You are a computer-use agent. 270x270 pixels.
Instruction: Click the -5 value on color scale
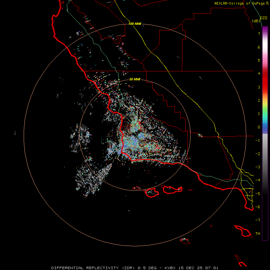(x=258, y=194)
